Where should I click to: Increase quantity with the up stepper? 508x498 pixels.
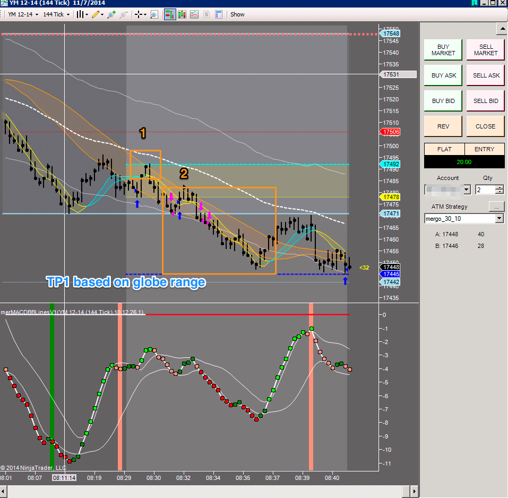[500, 187]
